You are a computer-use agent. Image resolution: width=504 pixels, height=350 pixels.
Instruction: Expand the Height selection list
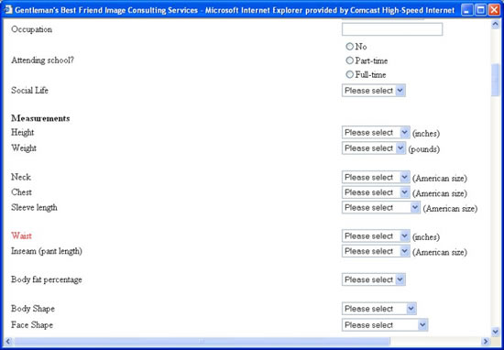tap(376, 133)
